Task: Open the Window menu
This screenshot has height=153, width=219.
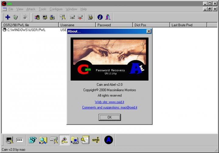Action: (x=71, y=9)
